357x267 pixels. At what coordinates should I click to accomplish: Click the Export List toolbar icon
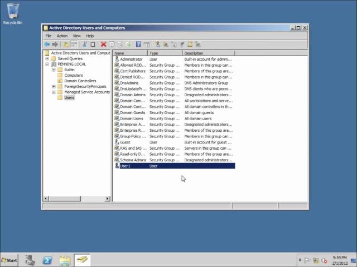128,44
